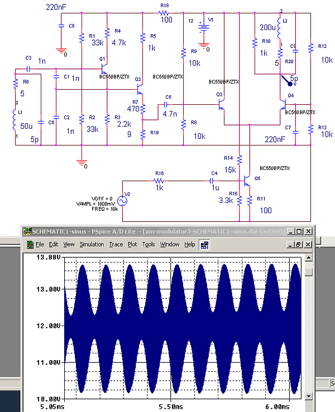Minimize the PSpice A/D Lite window

pyautogui.click(x=290, y=231)
